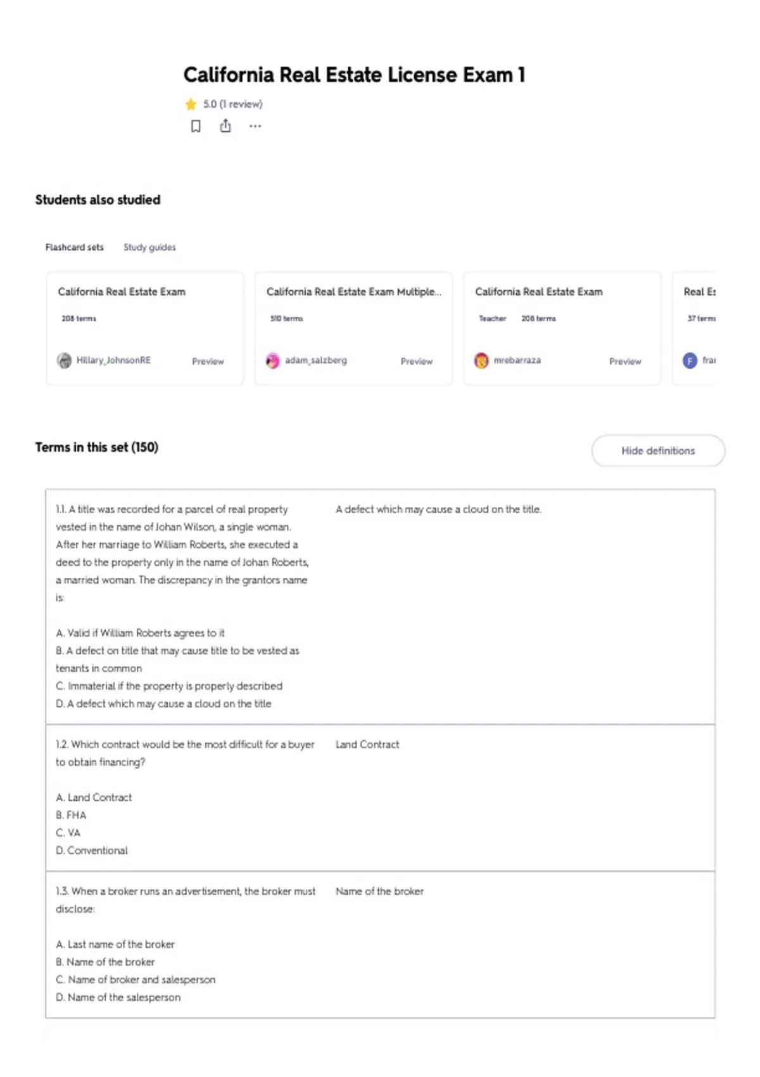Click Hillary_JohnsonRE profile avatar
760x1077 pixels.
pos(65,360)
